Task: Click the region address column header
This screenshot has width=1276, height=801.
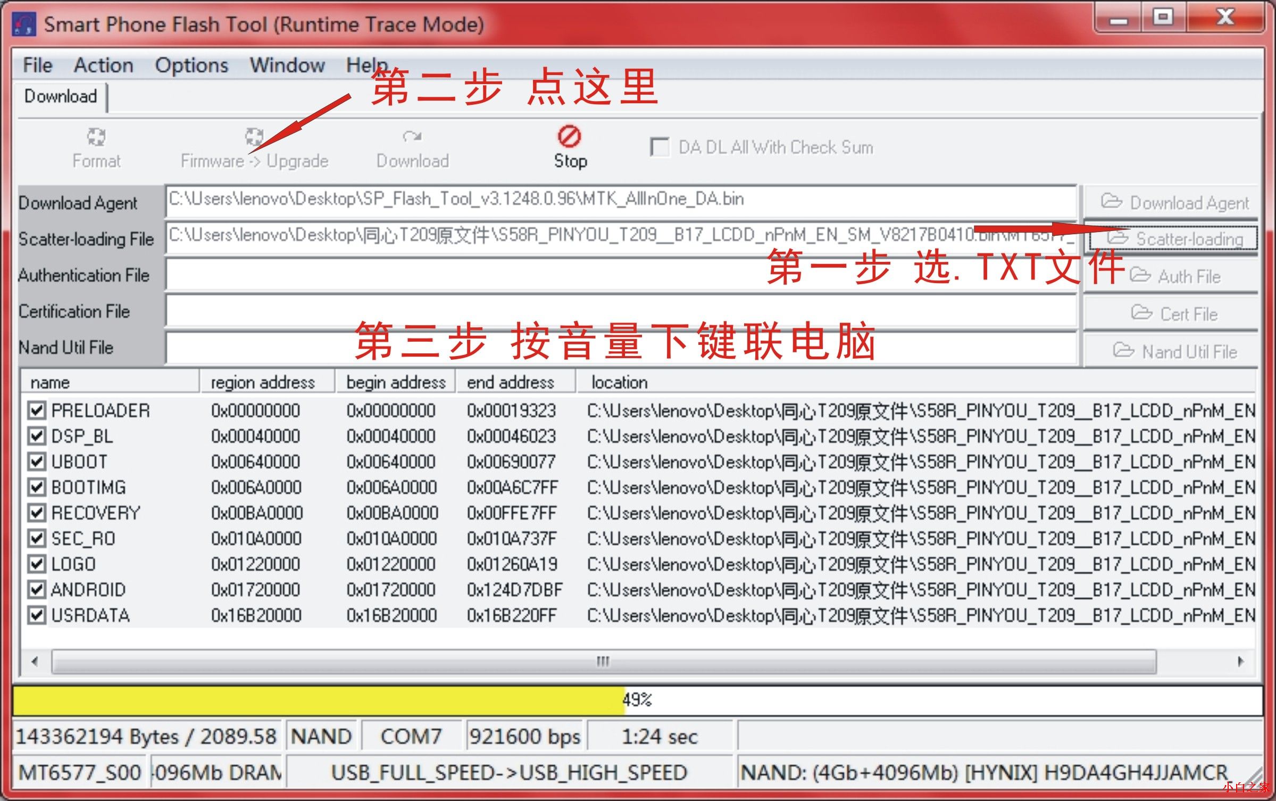Action: 267,382
